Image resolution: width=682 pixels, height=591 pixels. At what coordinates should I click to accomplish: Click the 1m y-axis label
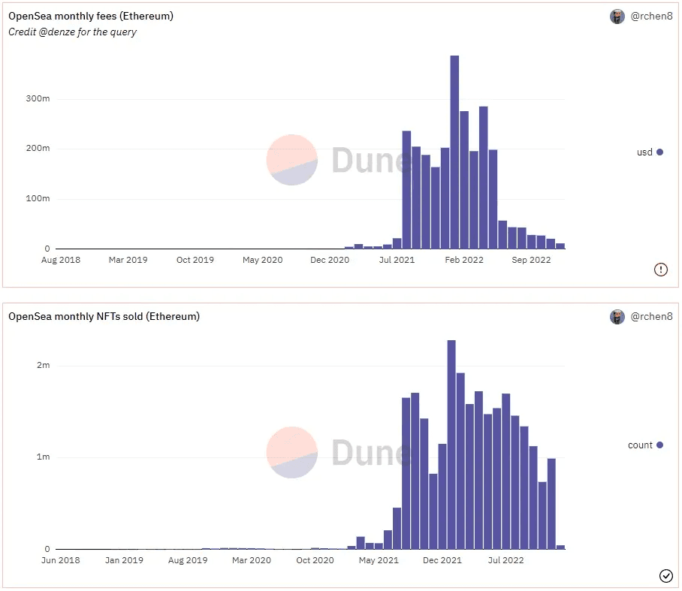(43, 457)
